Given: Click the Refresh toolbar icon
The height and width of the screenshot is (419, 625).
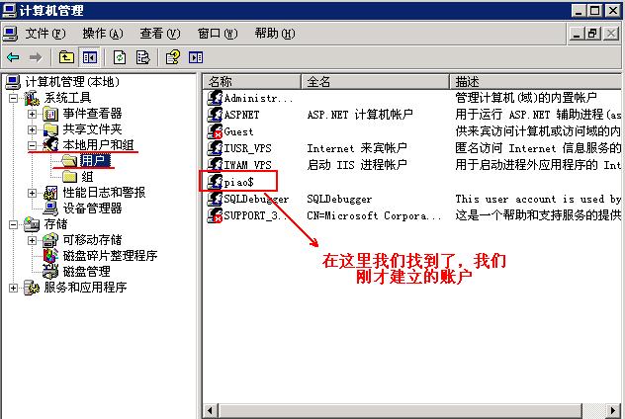Looking at the screenshot, I should 120,57.
